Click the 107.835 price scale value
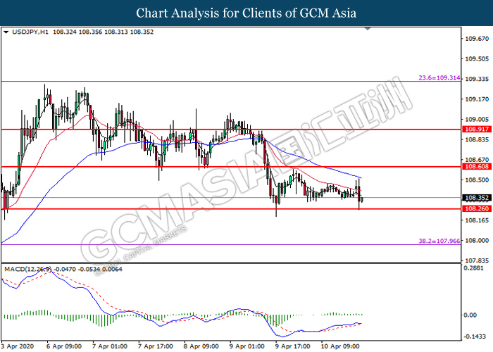 pos(477,260)
